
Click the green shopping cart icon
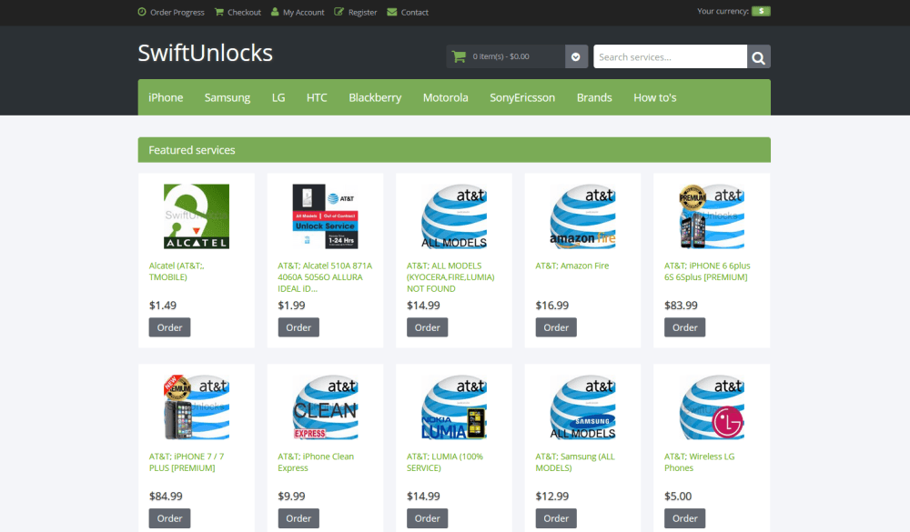(x=459, y=56)
